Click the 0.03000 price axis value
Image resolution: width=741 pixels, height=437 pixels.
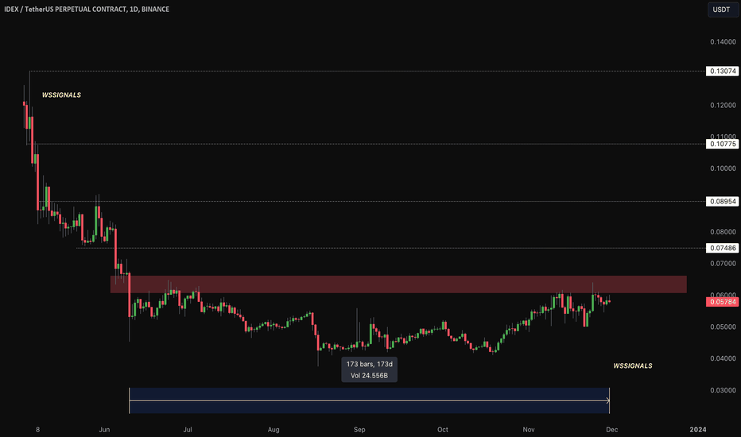(723, 390)
